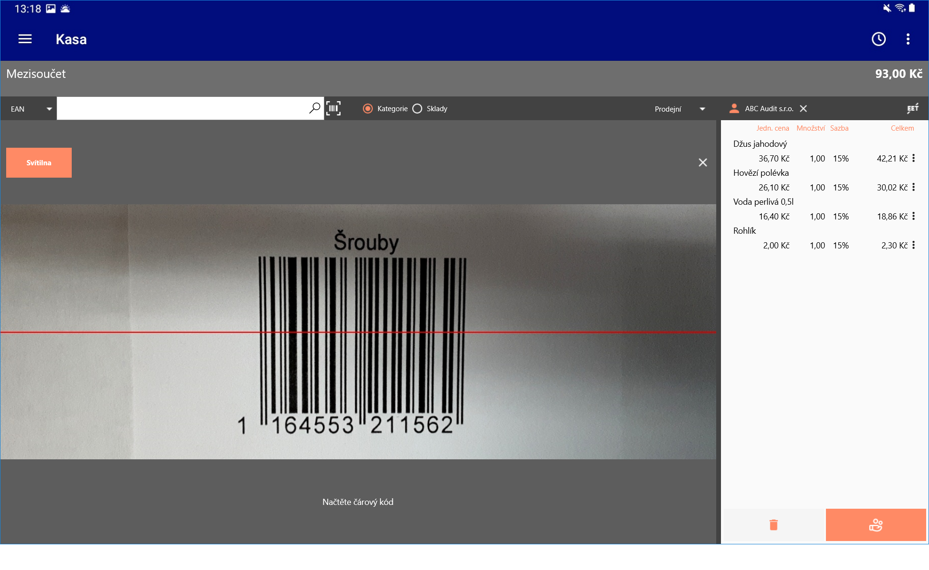Click unit price 16,40 Kč
The height and width of the screenshot is (570, 929).
tap(774, 217)
